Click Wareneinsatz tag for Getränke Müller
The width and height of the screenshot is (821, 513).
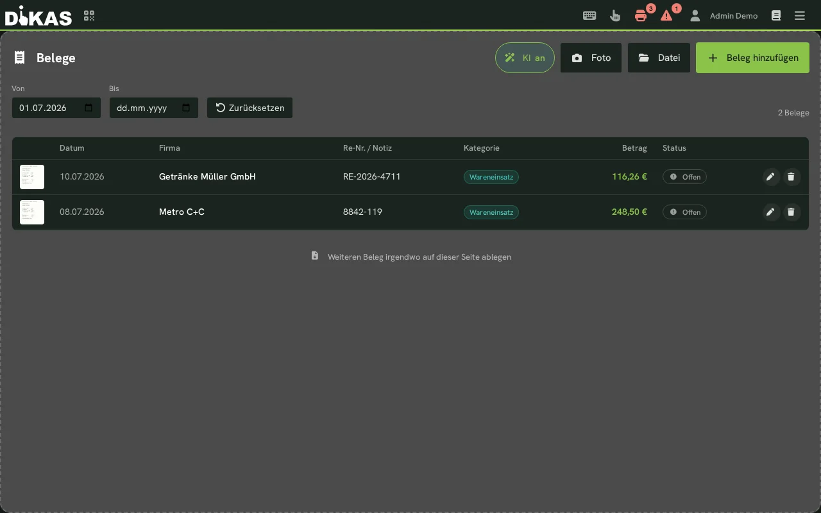pos(491,177)
